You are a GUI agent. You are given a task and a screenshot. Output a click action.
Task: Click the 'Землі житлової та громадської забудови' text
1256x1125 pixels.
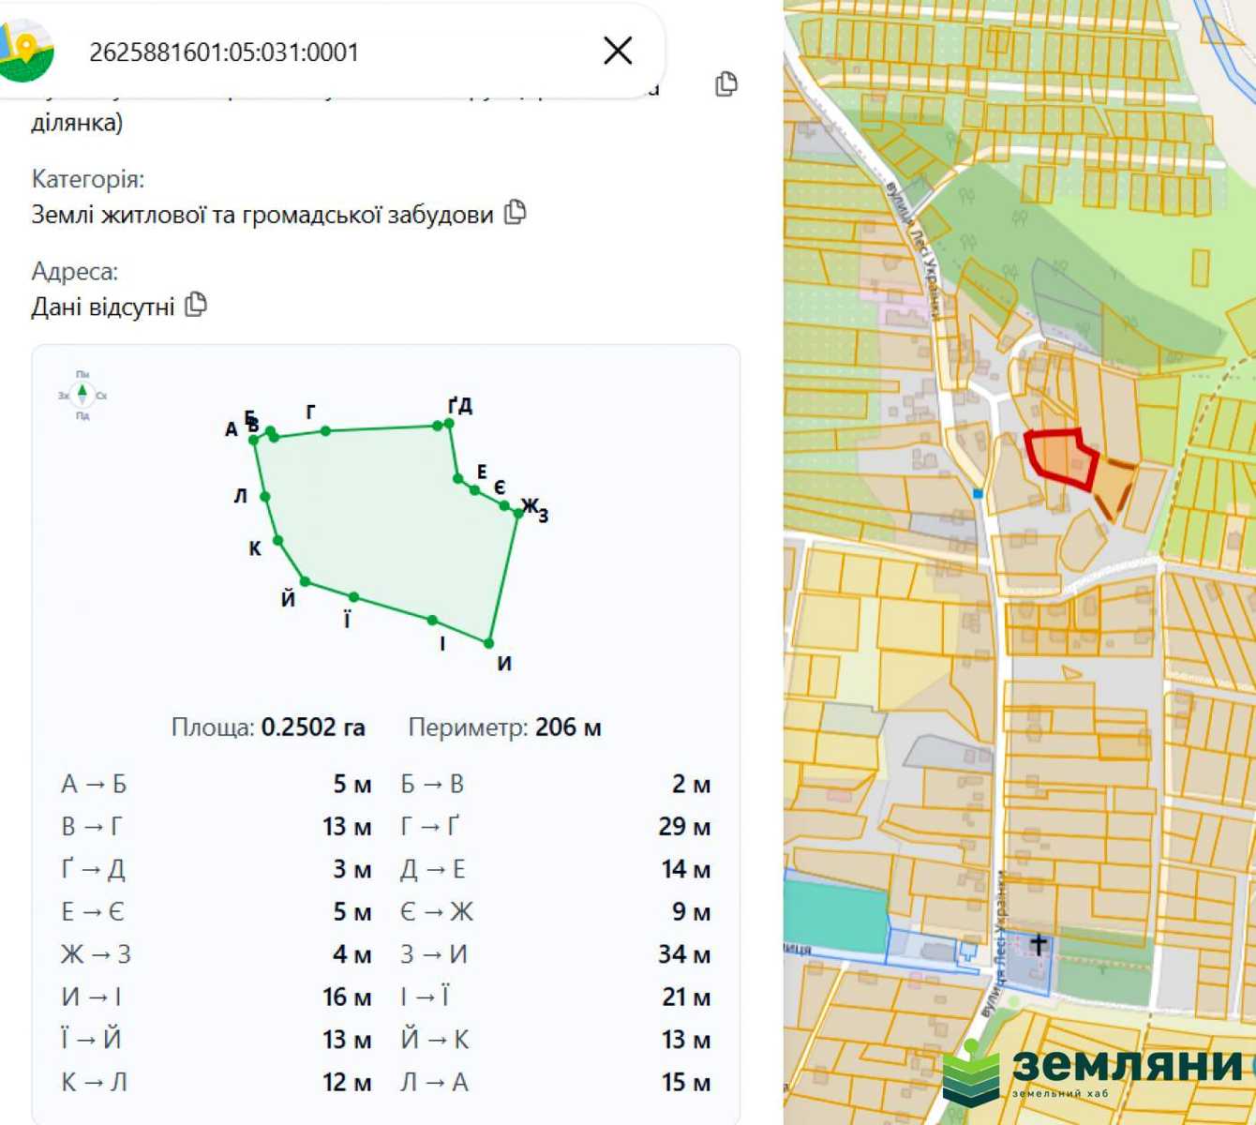pyautogui.click(x=262, y=215)
